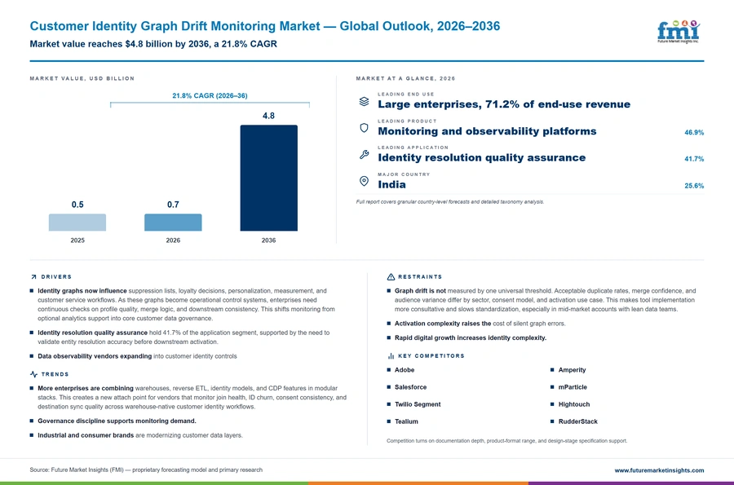
Task: Click Hightouch in the competitors list
Action: pyautogui.click(x=573, y=404)
